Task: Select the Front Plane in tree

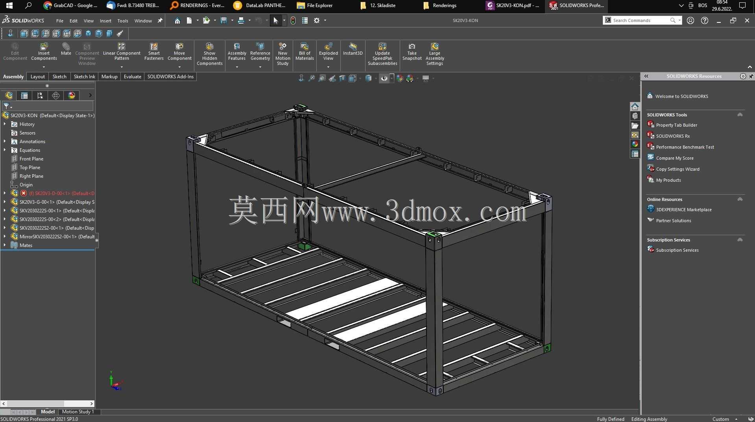Action: pyautogui.click(x=31, y=159)
